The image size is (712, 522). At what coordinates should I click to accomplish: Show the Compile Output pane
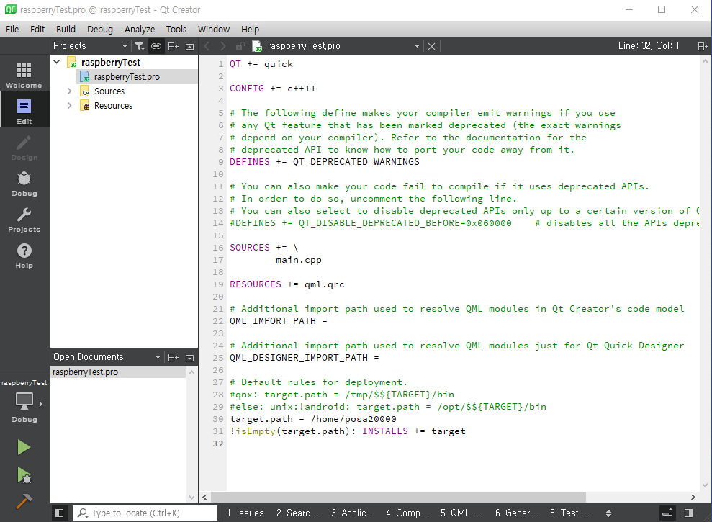[407, 513]
